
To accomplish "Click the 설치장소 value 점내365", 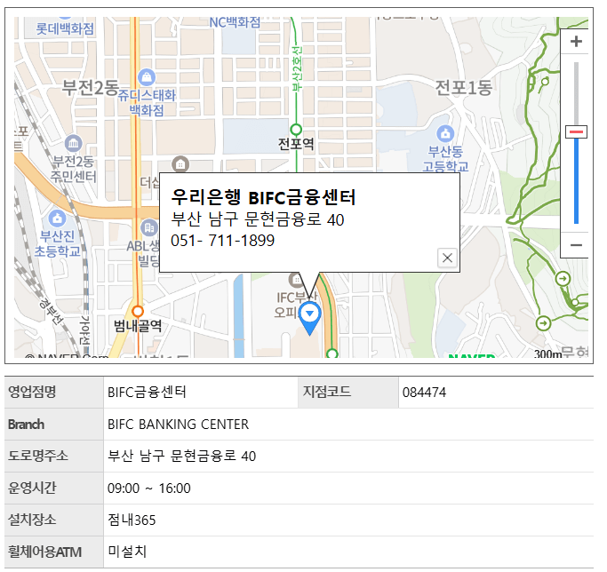I will [132, 520].
